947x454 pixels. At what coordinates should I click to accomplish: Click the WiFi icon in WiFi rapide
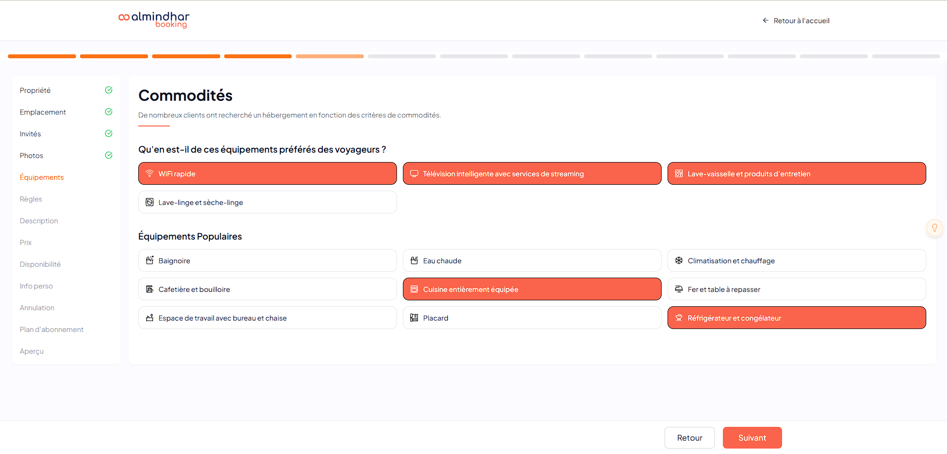coord(150,173)
